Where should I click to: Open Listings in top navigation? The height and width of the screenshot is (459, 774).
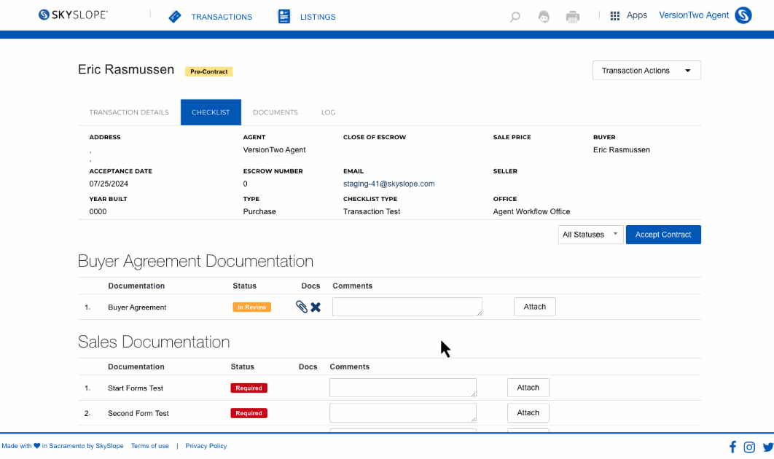(x=318, y=17)
